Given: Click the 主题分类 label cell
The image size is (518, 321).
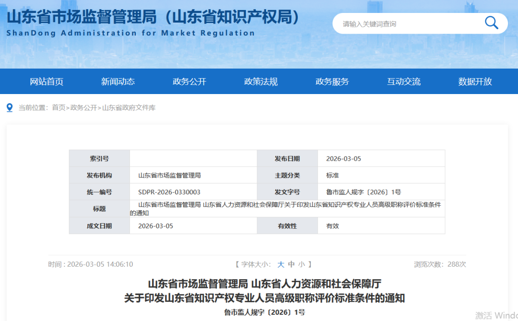Looking at the screenshot, I should click(287, 175).
